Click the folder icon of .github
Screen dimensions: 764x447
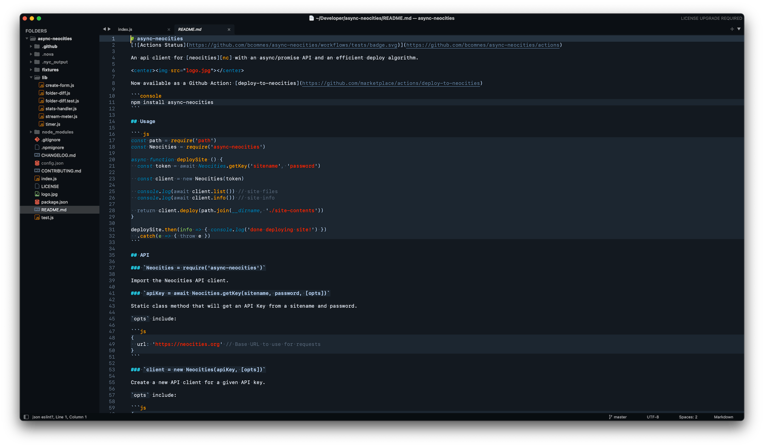click(x=37, y=46)
